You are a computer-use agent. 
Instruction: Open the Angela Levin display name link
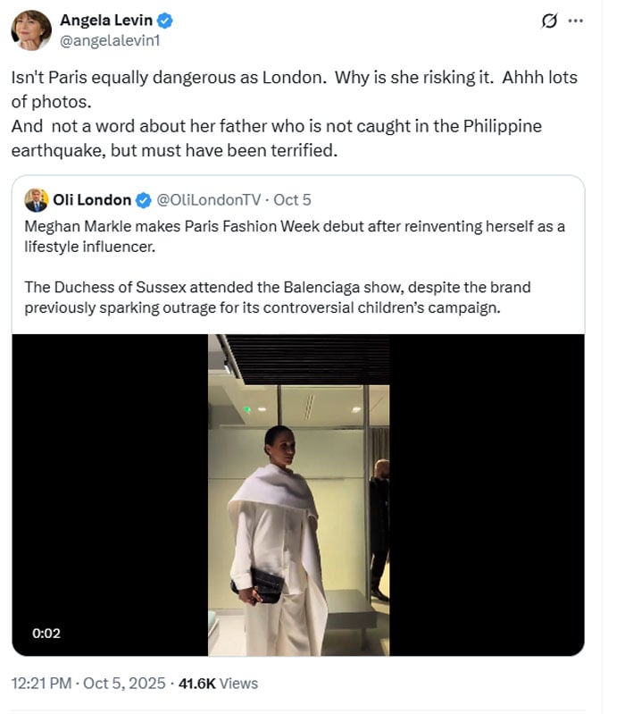tap(105, 21)
